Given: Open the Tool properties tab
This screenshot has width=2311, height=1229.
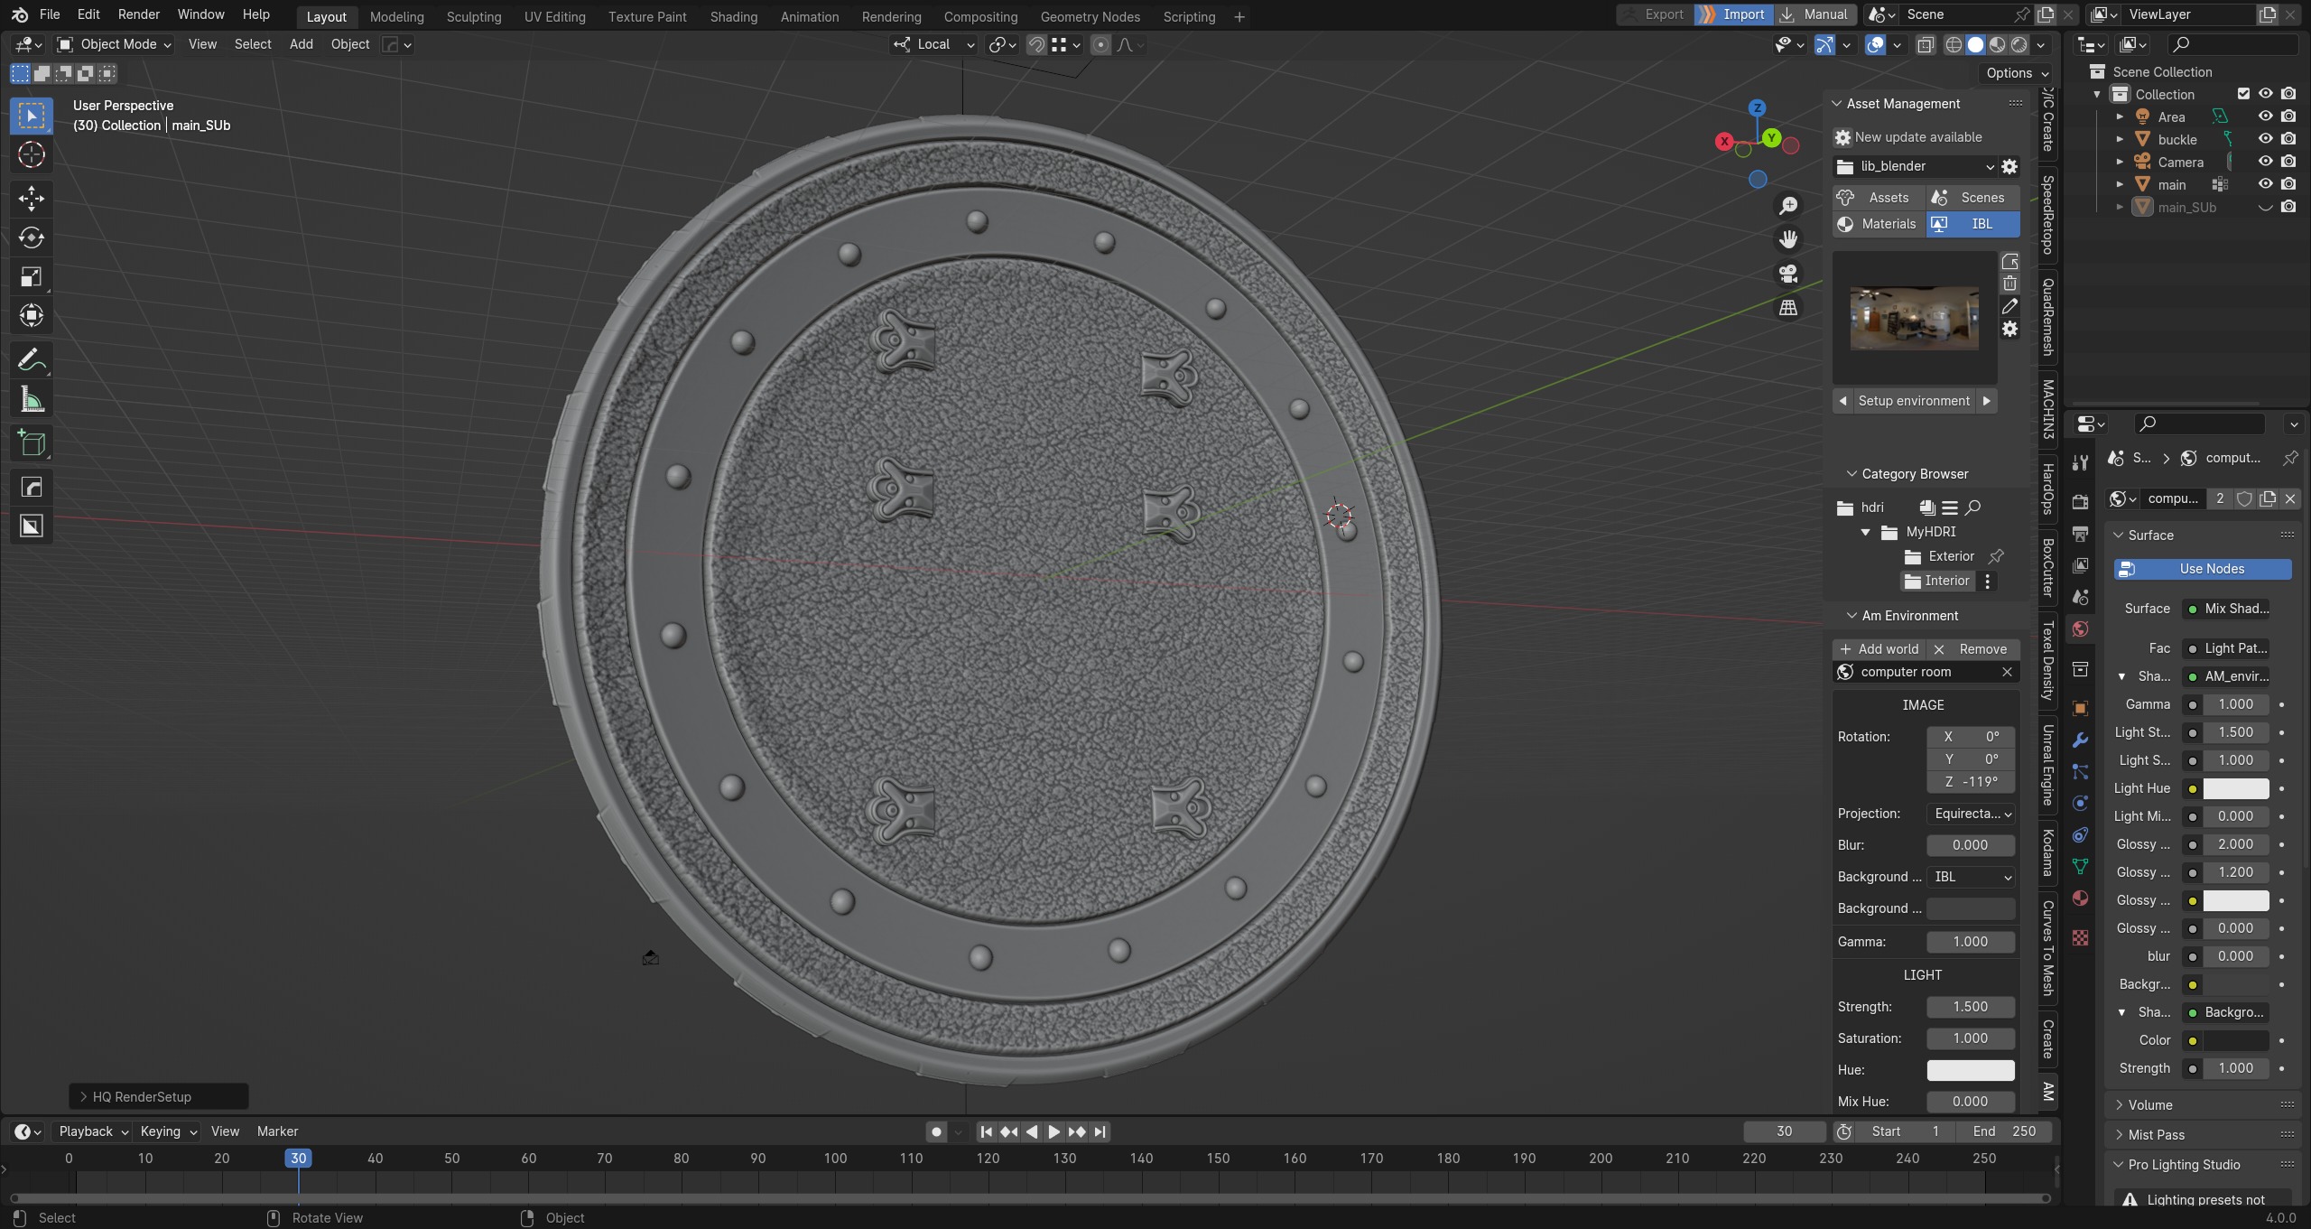Looking at the screenshot, I should 2080,462.
